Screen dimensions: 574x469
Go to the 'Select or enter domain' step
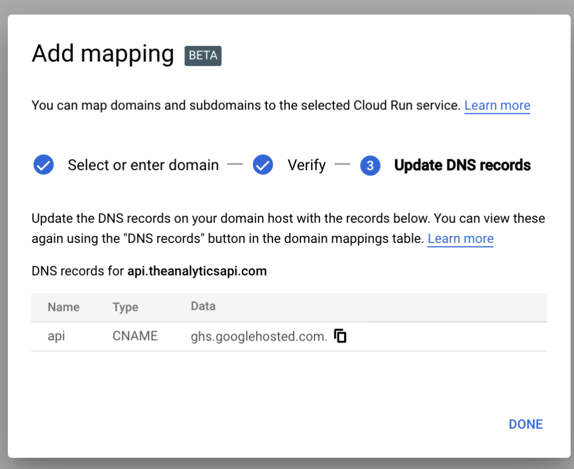[143, 165]
